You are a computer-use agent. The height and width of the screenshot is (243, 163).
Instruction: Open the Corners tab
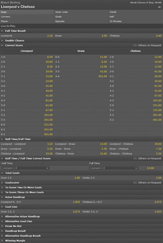click(x=27, y=17)
